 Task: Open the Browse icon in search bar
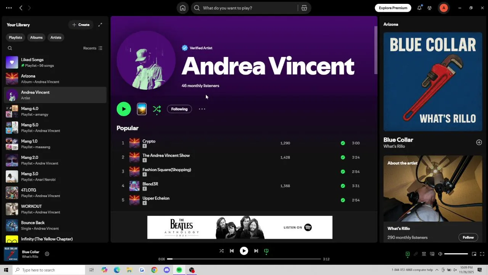tap(304, 8)
